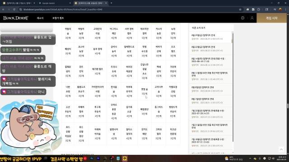This screenshot has height=162, width=289.
Task: Open a new browser tab
Action: 112,3
